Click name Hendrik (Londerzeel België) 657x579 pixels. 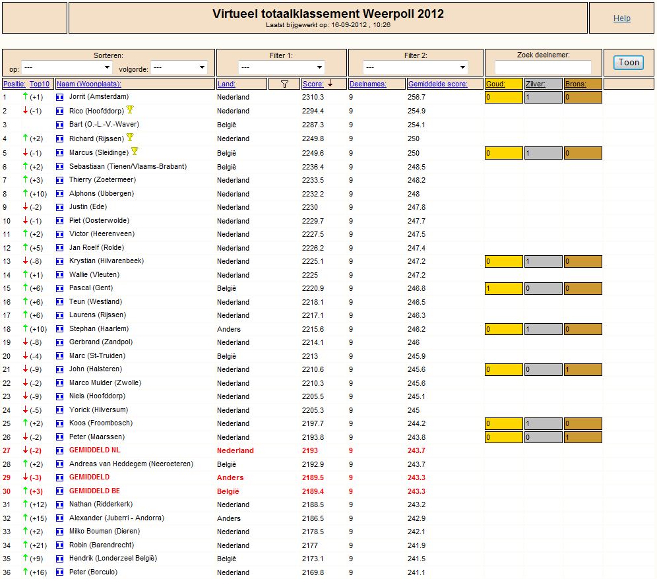pos(113,558)
